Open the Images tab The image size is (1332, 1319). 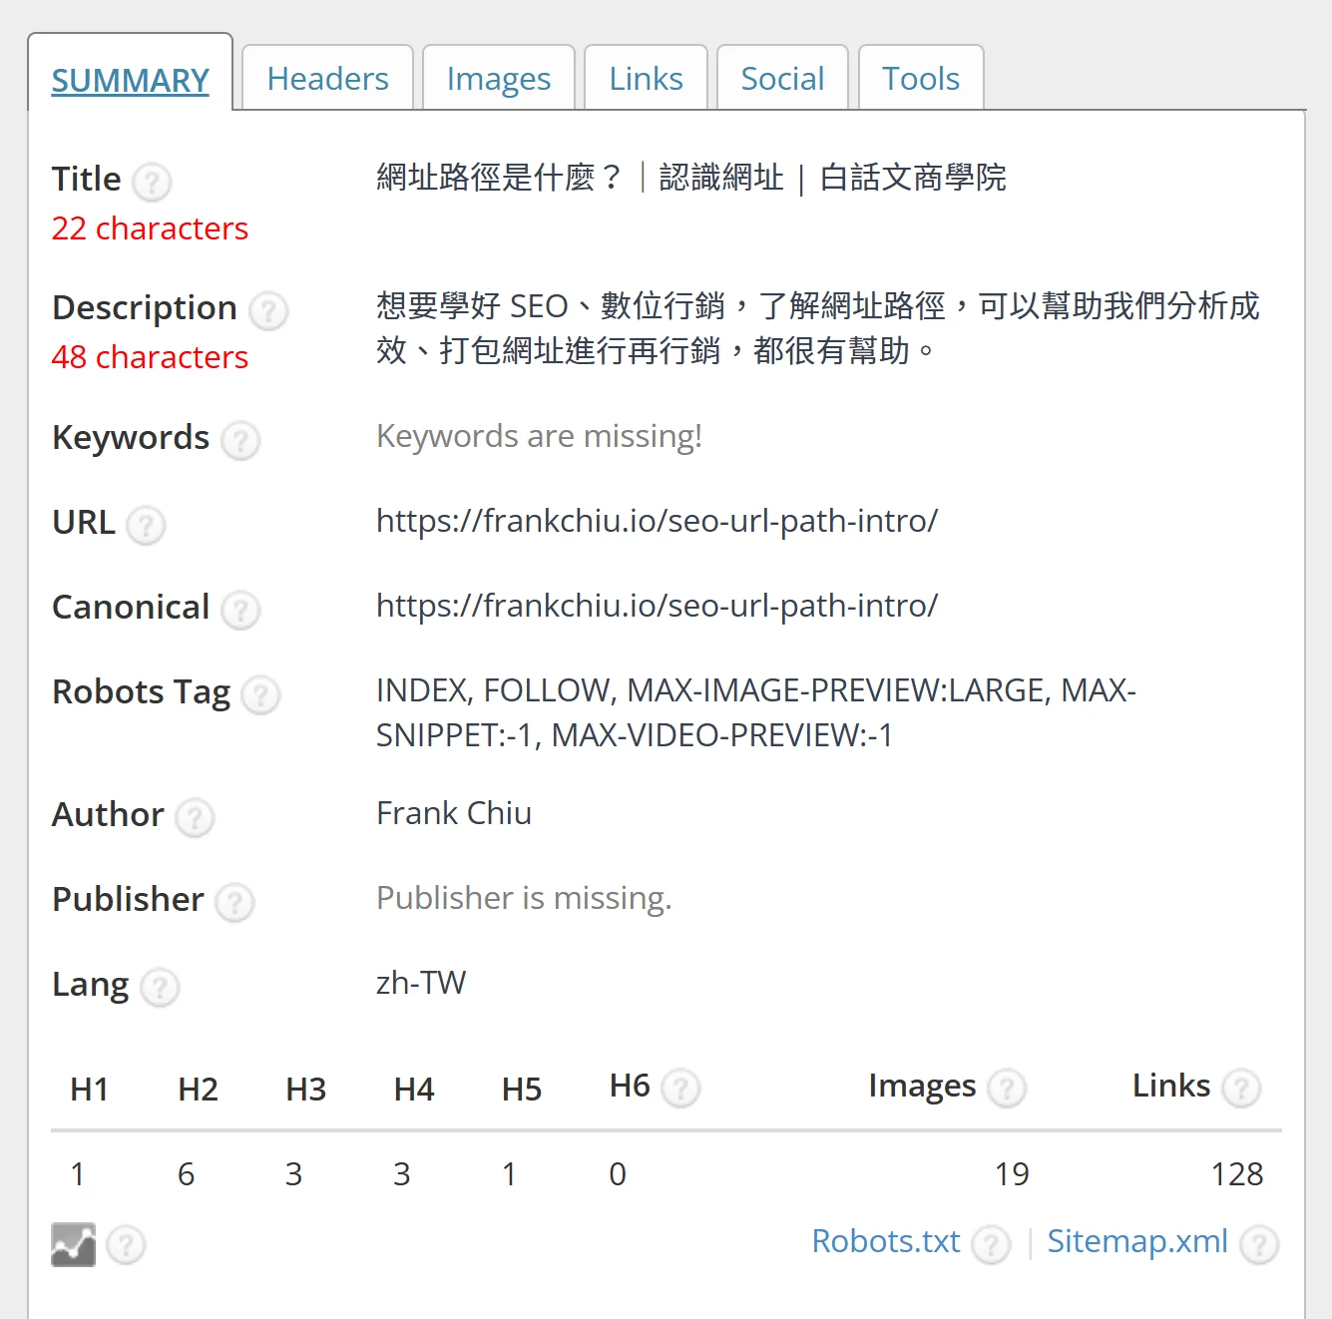(498, 79)
